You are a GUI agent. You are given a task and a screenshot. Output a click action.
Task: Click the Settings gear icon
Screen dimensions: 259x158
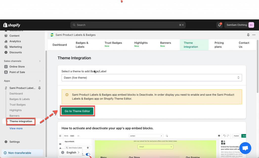(6, 142)
